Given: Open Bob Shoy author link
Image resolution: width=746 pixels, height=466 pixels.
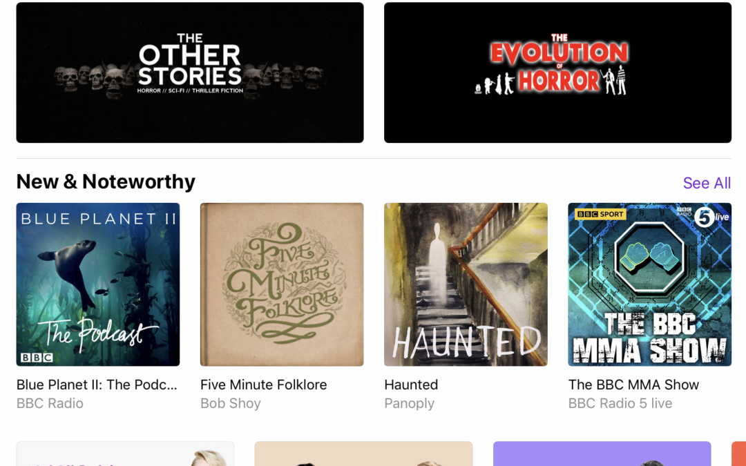Looking at the screenshot, I should tap(230, 403).
